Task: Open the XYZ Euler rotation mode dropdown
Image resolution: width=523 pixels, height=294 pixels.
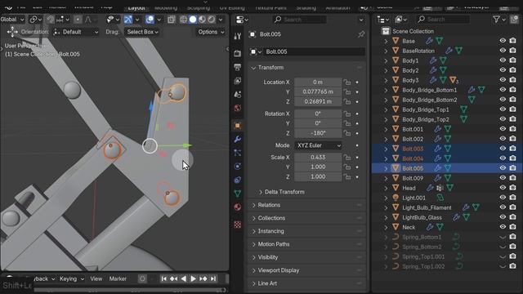Action: pos(318,145)
